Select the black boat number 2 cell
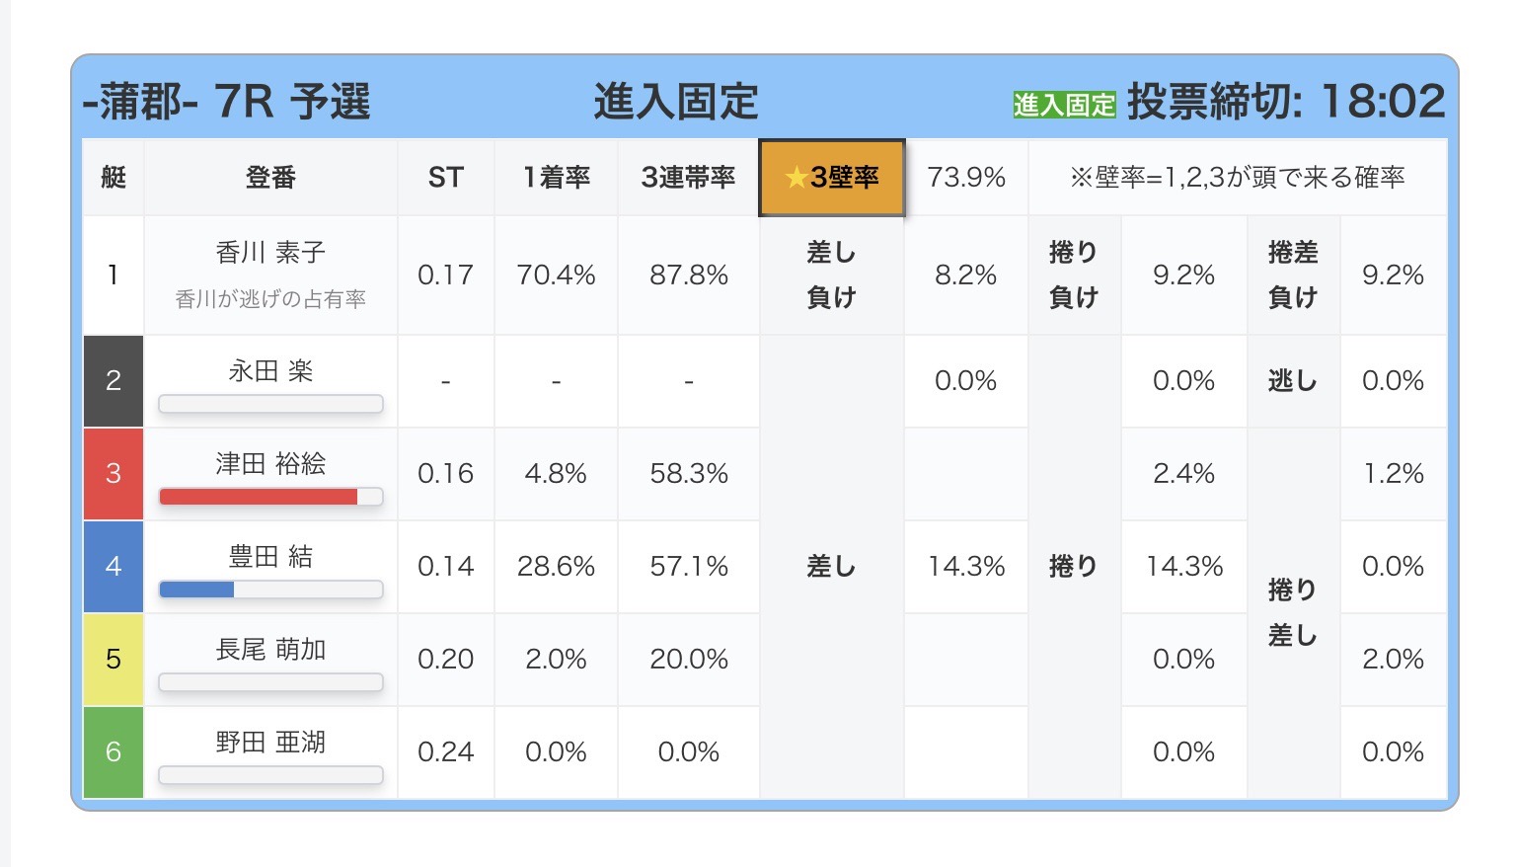 114,381
